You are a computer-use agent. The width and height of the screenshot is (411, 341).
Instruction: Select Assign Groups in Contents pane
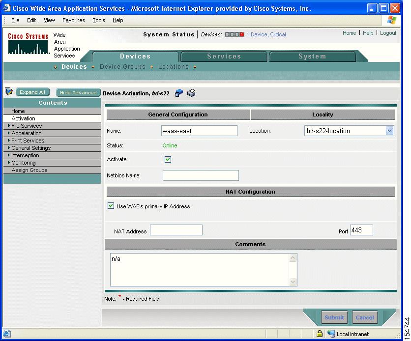tap(52, 170)
